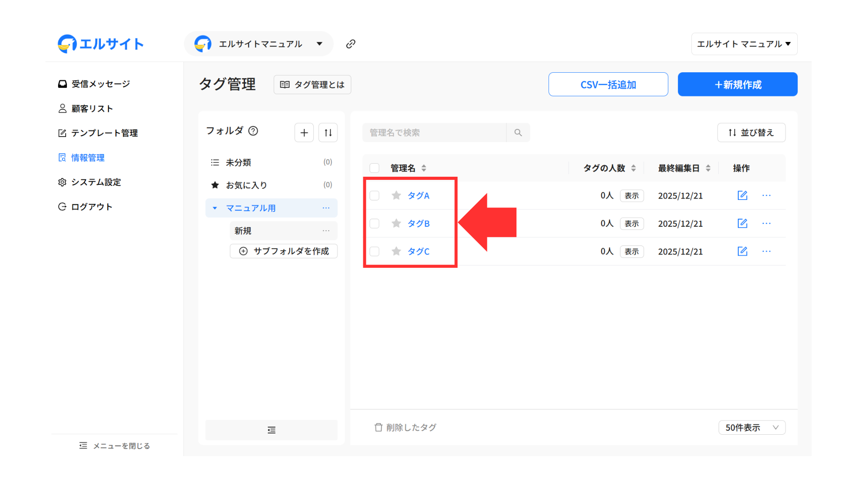857x482 pixels.
Task: Open the 50件表示 page size dropdown
Action: coord(752,428)
